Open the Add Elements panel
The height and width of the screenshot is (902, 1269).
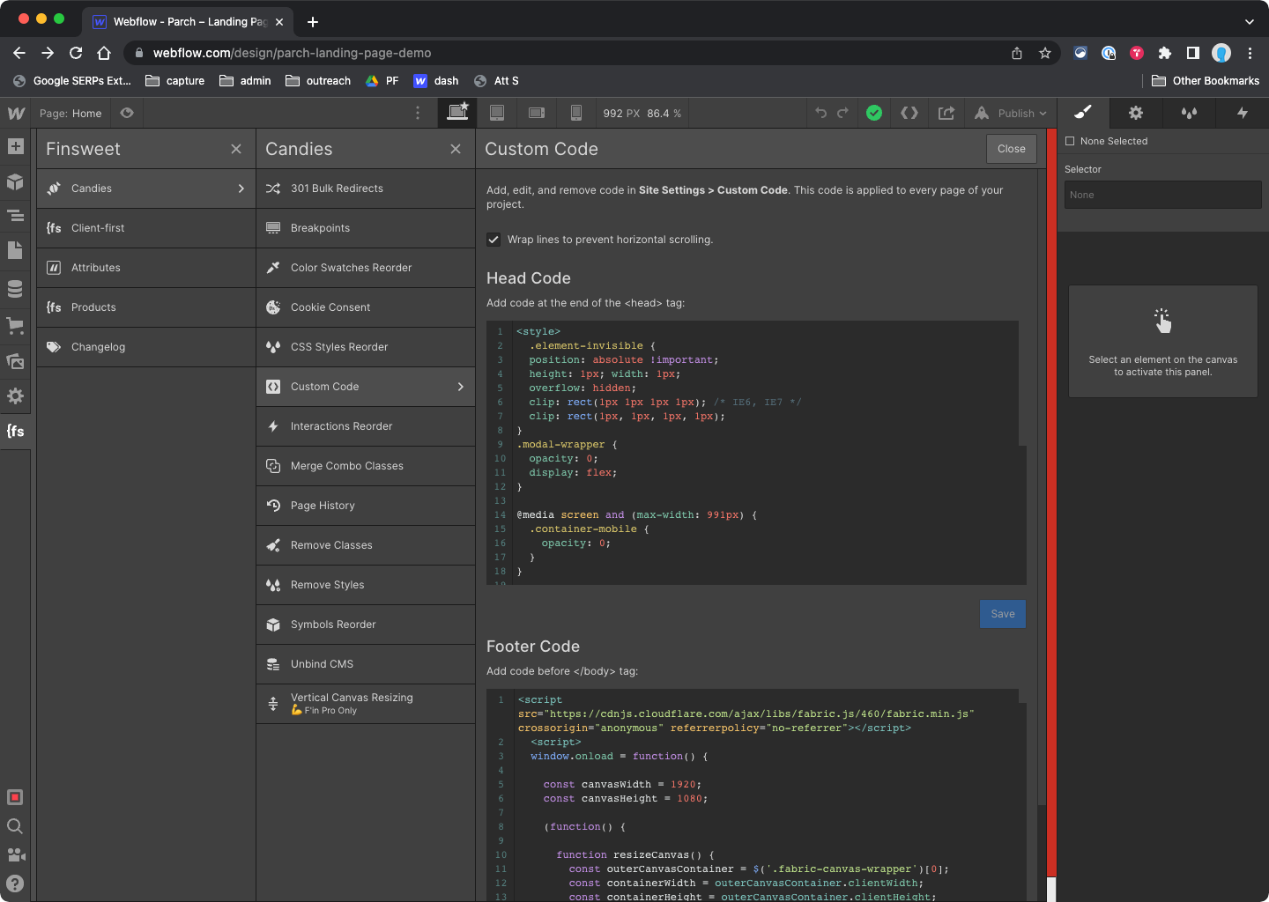pyautogui.click(x=15, y=146)
